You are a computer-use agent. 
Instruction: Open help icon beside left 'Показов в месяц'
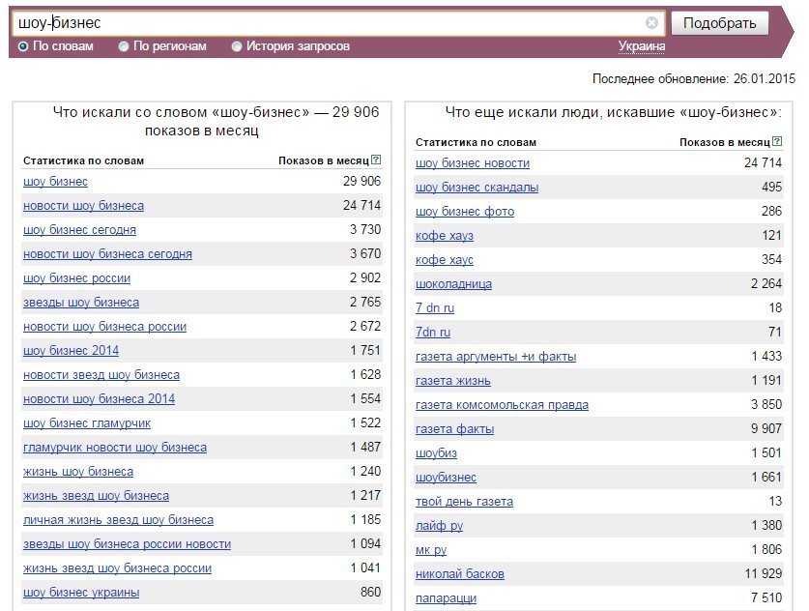376,160
